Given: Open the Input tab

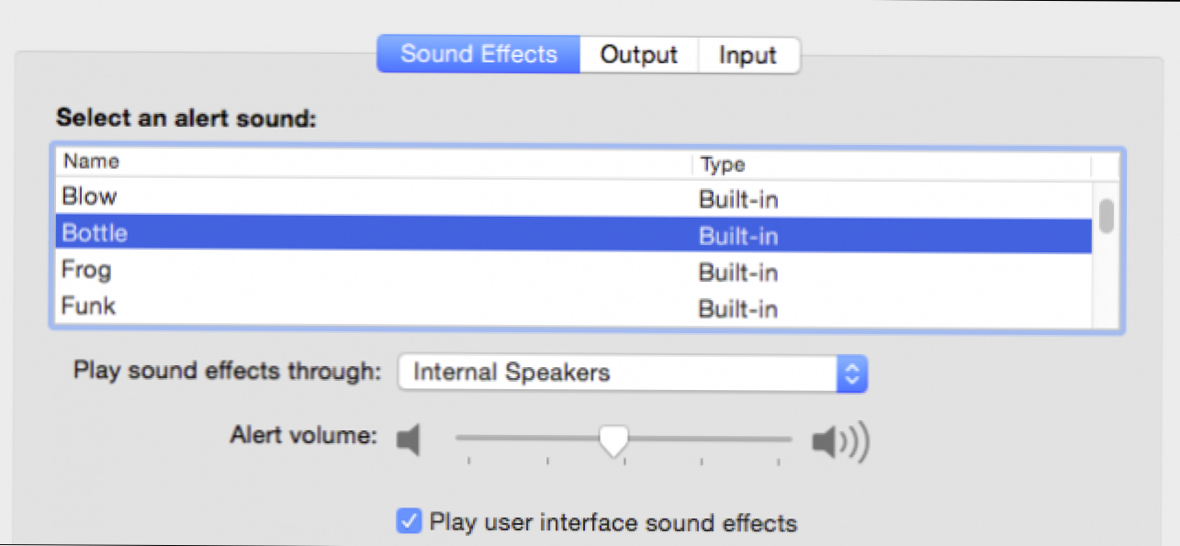Looking at the screenshot, I should 747,54.
